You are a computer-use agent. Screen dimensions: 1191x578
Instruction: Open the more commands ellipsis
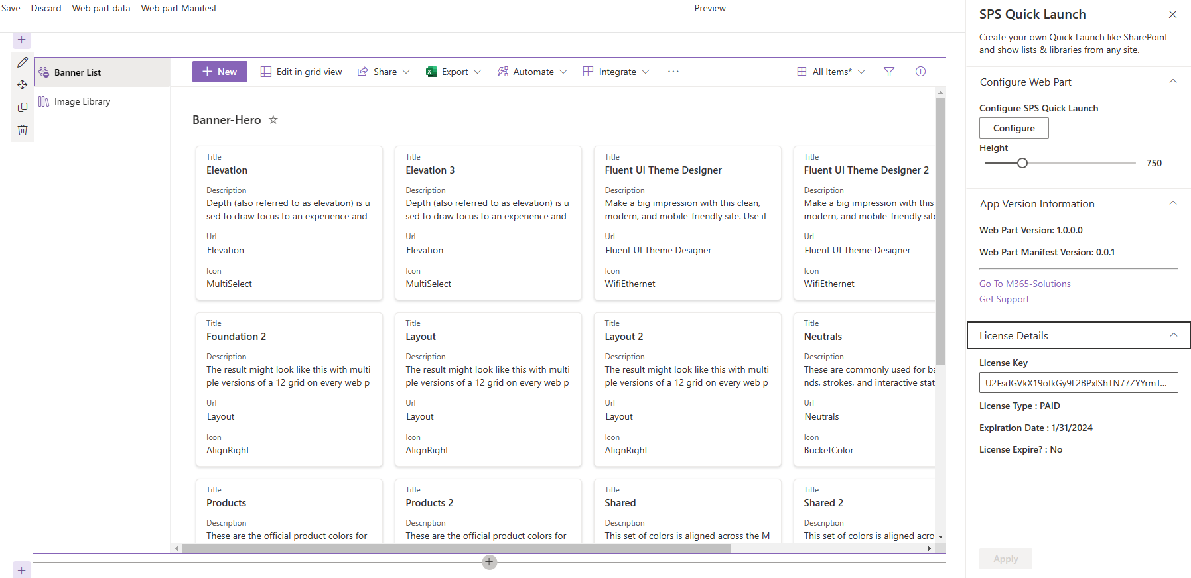pyautogui.click(x=673, y=72)
